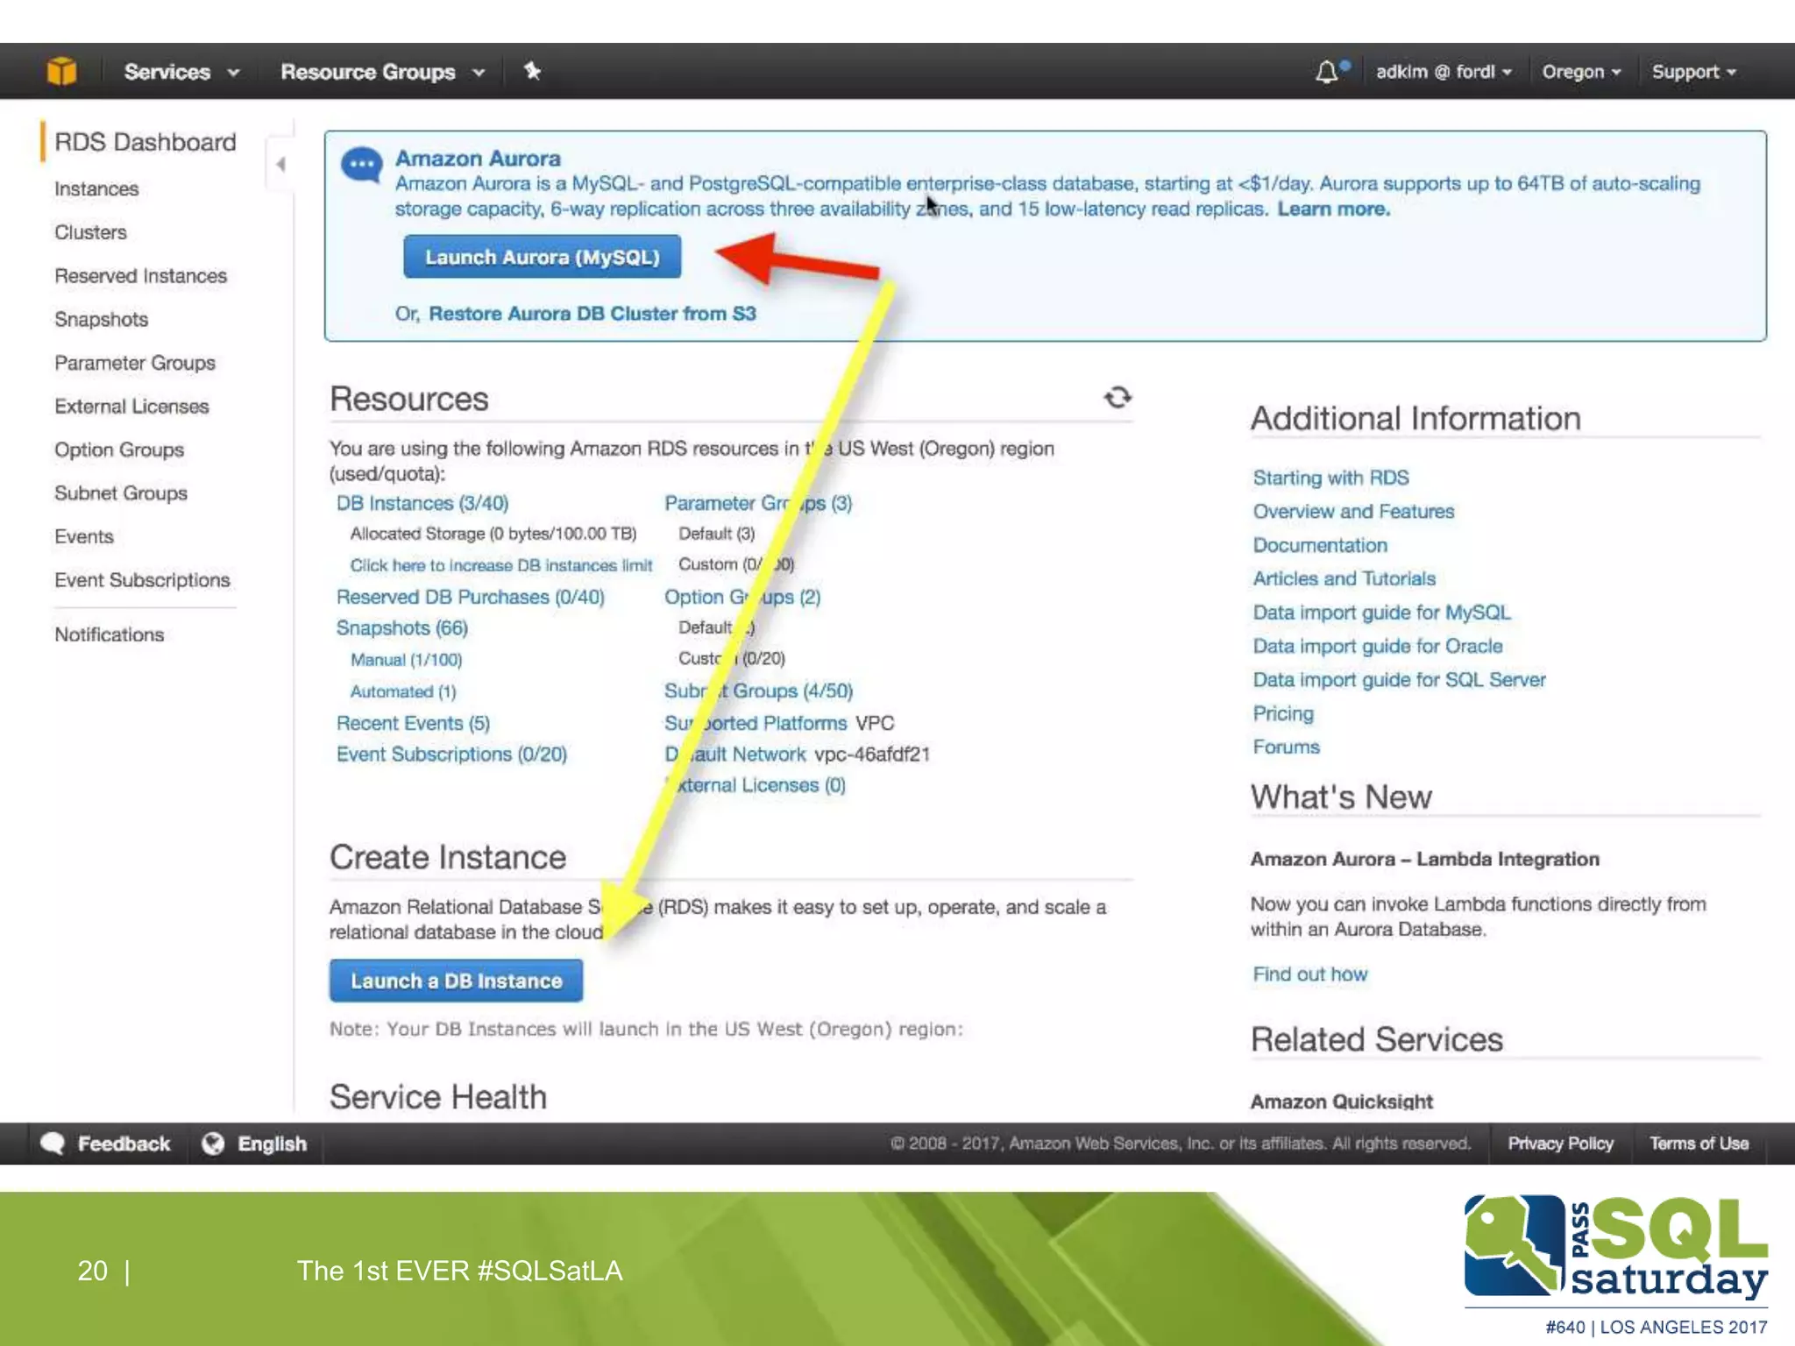Collapse the sidebar with arrow icon

tap(280, 164)
